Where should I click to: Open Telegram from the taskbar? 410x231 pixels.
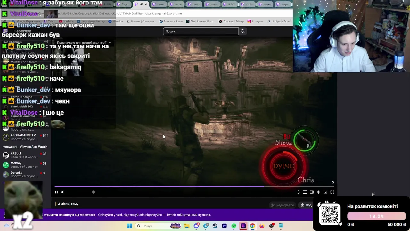[206, 226]
